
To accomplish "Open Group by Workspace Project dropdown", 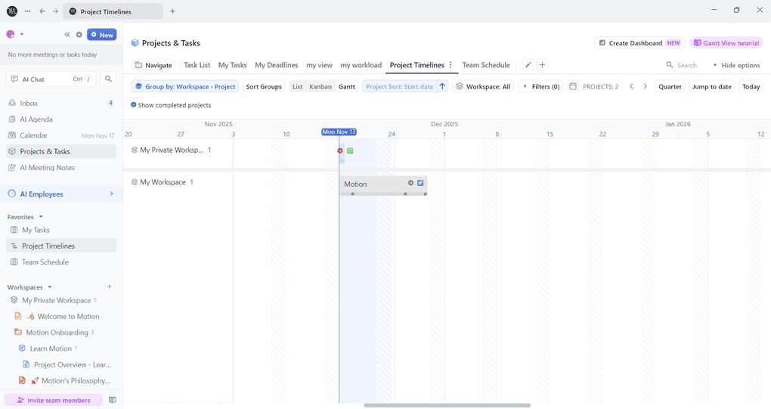I will [x=185, y=86].
